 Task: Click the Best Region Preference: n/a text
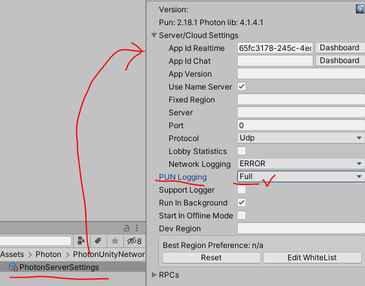[x=213, y=245]
